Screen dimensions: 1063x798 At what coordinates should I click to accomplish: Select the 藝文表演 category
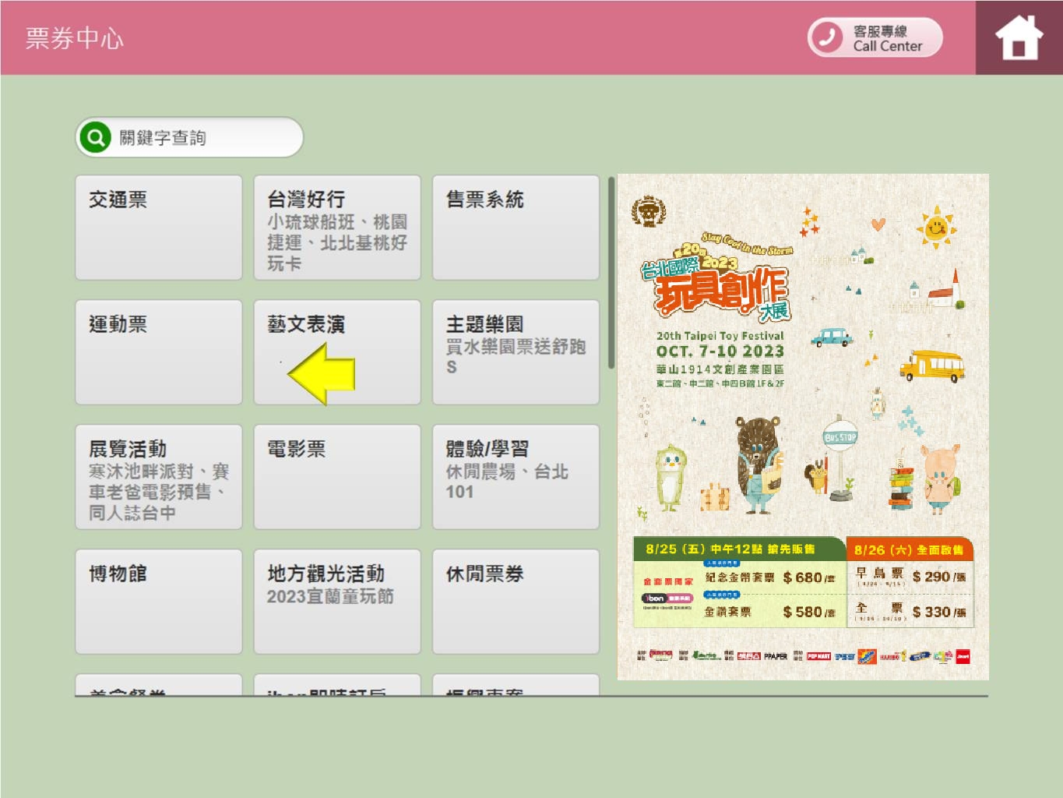pos(337,352)
